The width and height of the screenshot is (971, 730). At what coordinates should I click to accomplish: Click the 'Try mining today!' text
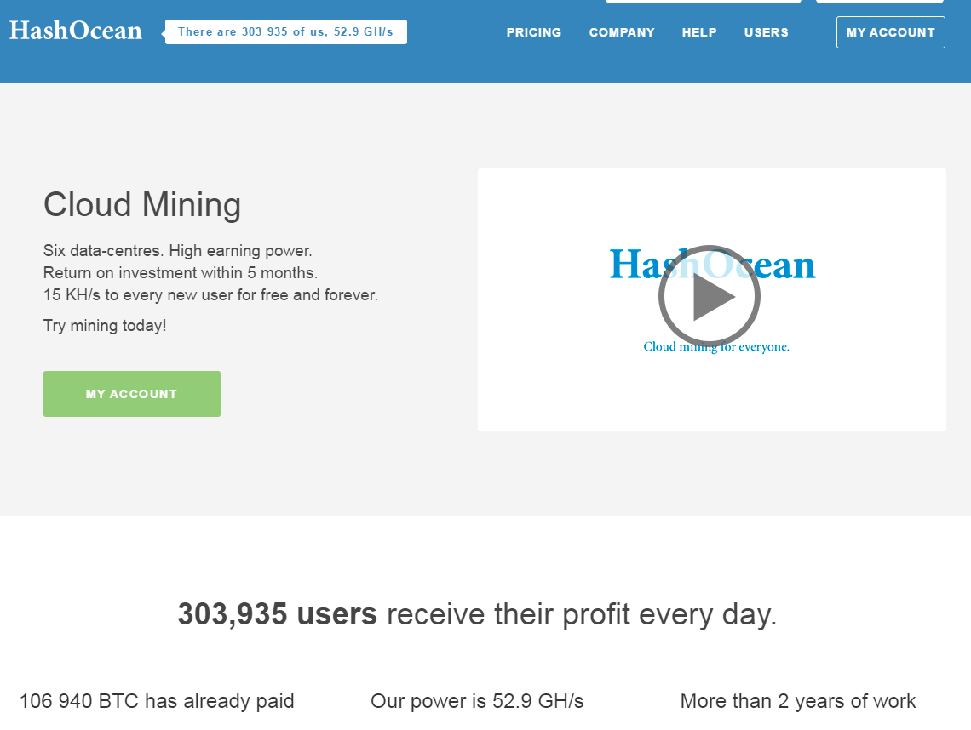(x=105, y=325)
